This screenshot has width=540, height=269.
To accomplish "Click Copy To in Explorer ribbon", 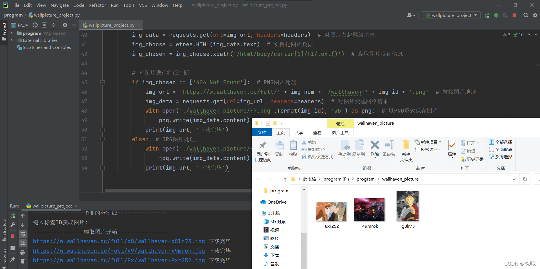I will point(359,148).
